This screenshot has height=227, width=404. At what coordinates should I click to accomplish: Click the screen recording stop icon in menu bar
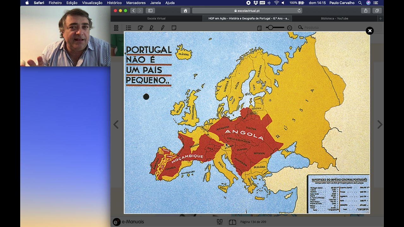[x=248, y=3]
